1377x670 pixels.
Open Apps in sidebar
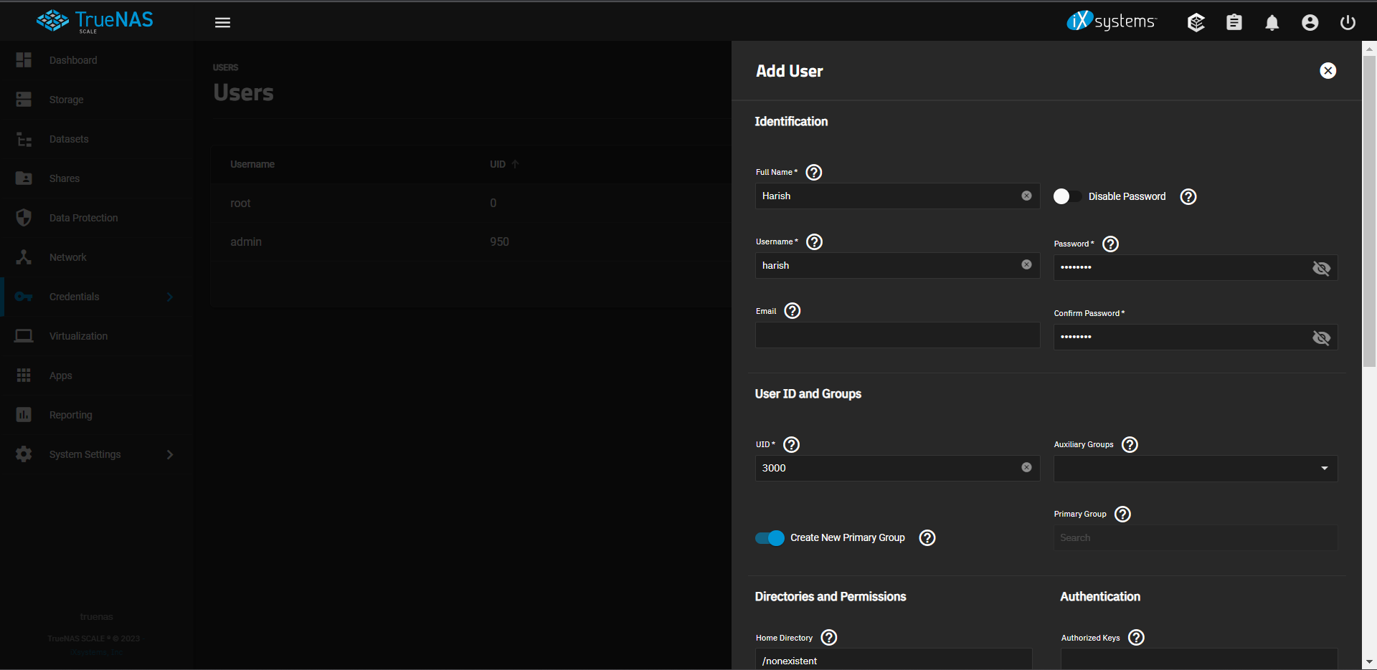point(96,375)
